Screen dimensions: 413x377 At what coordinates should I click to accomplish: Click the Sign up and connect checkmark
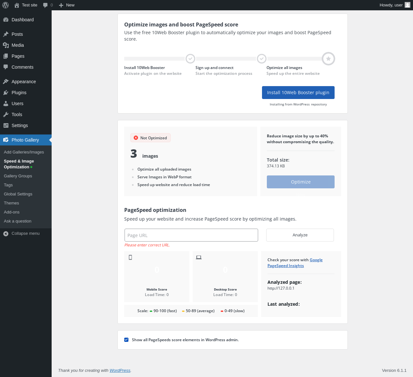pos(262,59)
